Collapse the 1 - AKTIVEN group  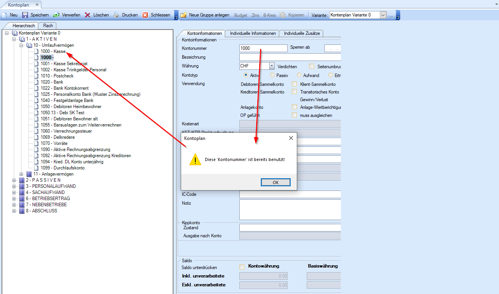coord(15,39)
